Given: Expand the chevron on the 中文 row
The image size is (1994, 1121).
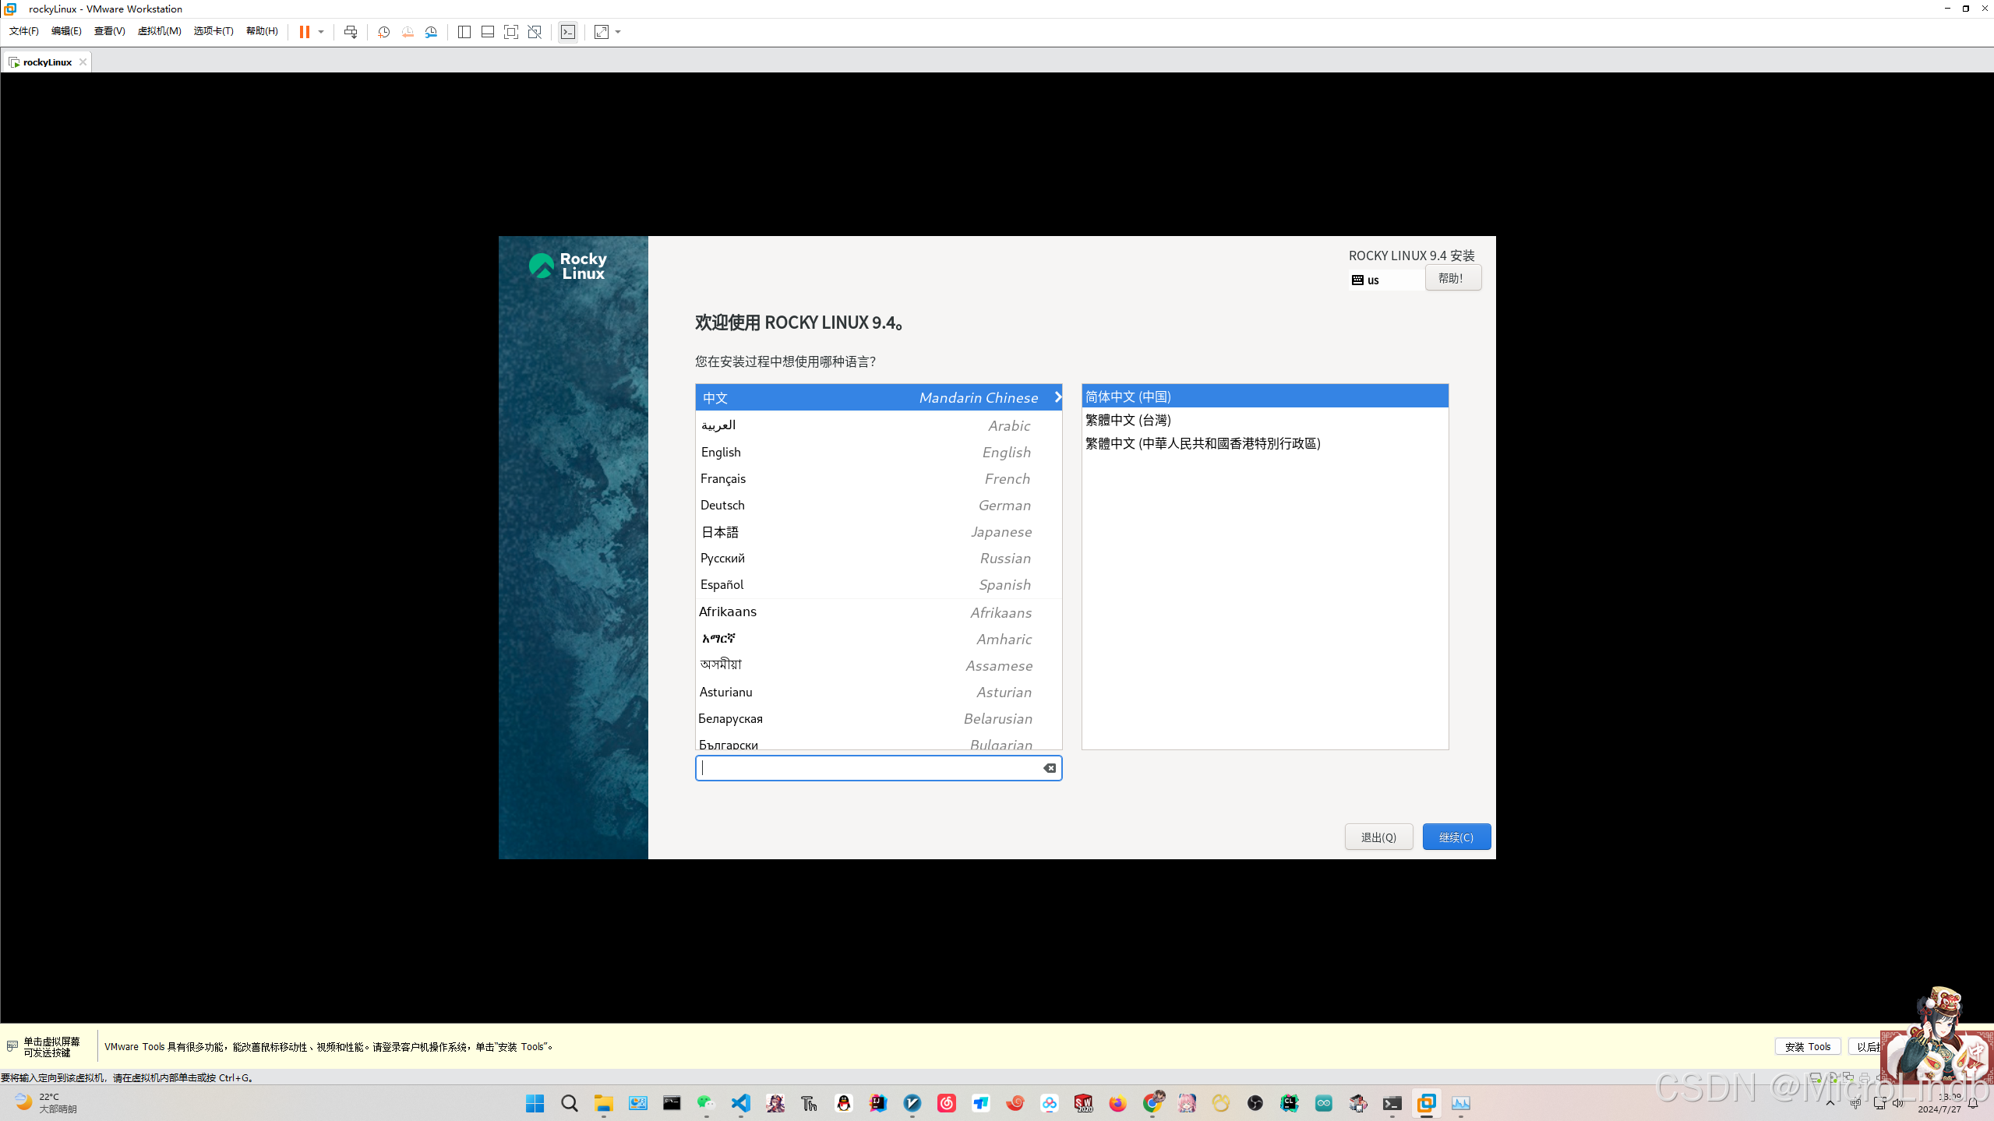Looking at the screenshot, I should 1057,397.
